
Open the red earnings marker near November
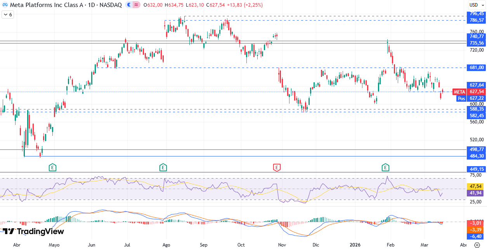tap(277, 168)
